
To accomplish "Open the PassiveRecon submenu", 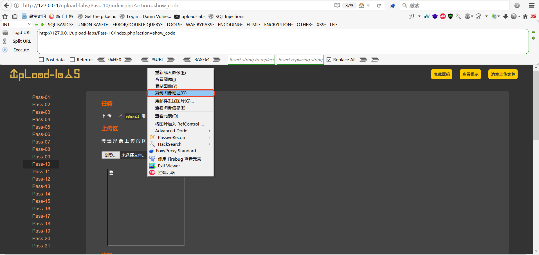I will (180, 137).
